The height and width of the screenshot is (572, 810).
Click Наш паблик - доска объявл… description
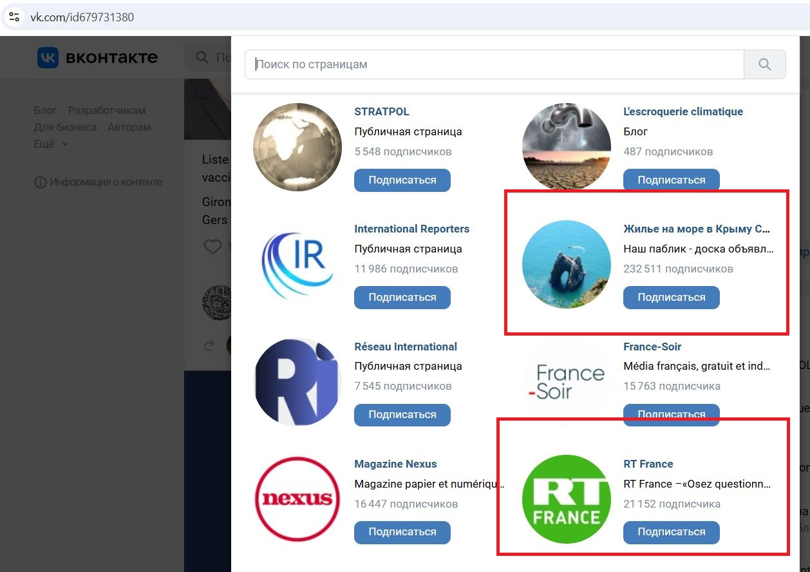[x=699, y=249]
